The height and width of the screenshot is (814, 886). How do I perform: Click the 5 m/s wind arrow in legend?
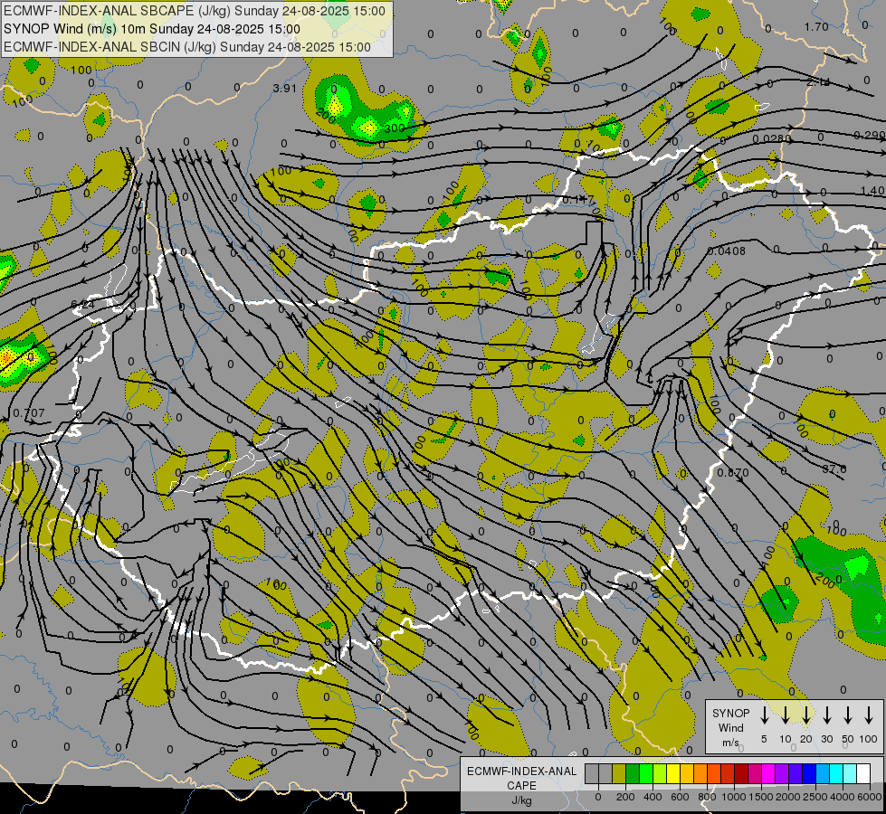(764, 715)
